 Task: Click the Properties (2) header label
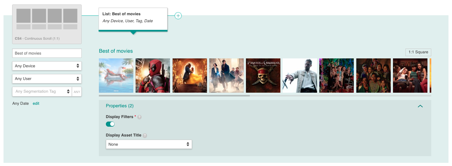coord(120,106)
